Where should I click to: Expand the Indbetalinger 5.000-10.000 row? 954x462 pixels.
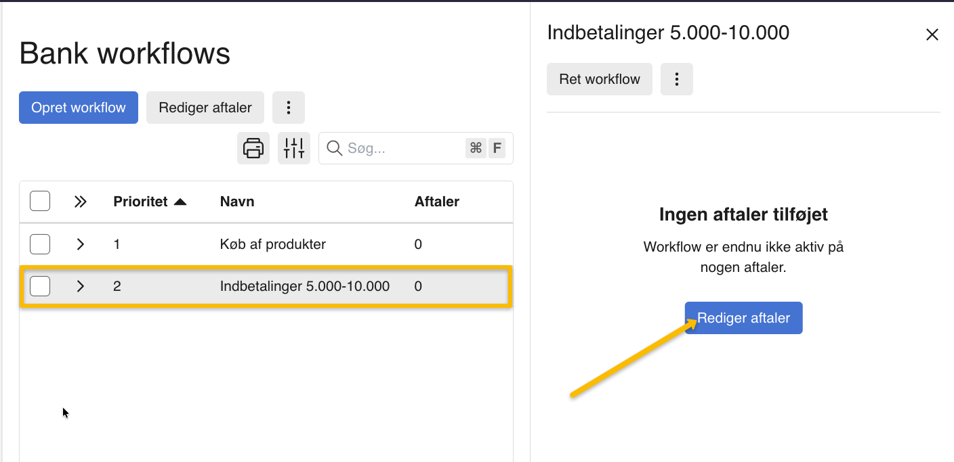[81, 286]
